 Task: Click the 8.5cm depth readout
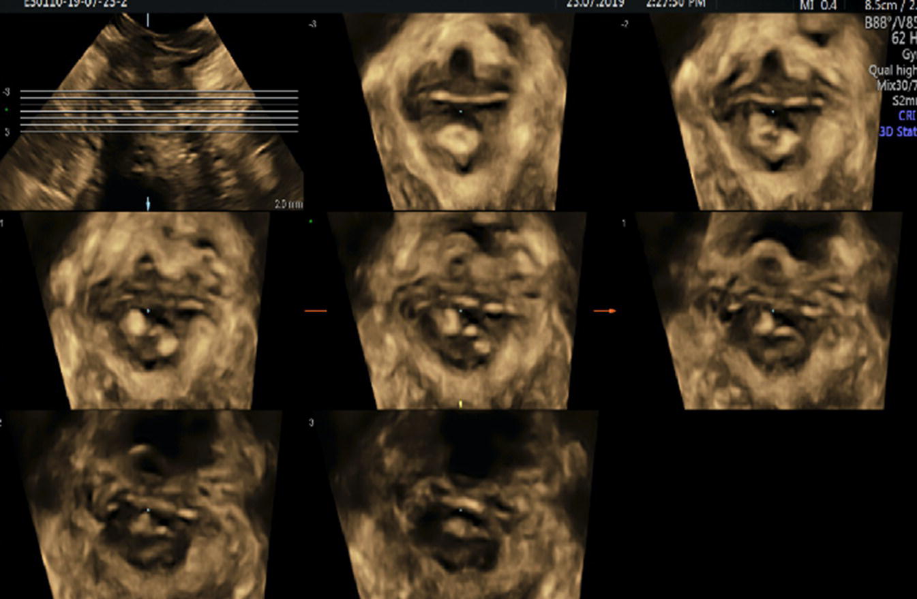(x=890, y=5)
